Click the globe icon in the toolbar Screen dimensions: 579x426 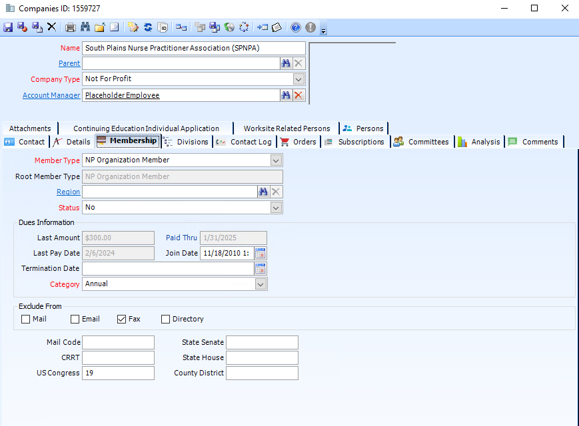coord(229,27)
